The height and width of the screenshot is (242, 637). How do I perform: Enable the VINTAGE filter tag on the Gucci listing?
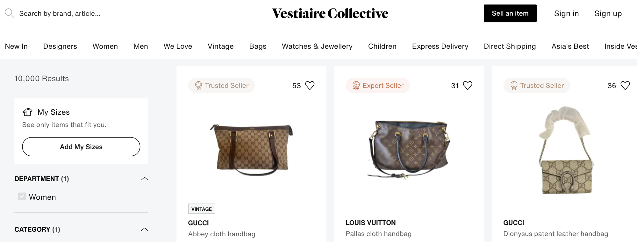(201, 209)
